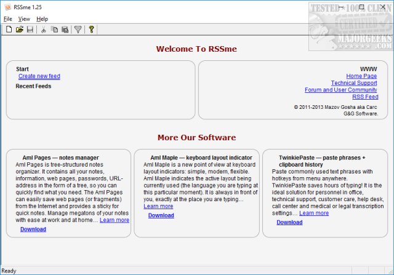This screenshot has width=394, height=275.
Task: Click the Aml Pages — notes manager title
Action: (60, 157)
